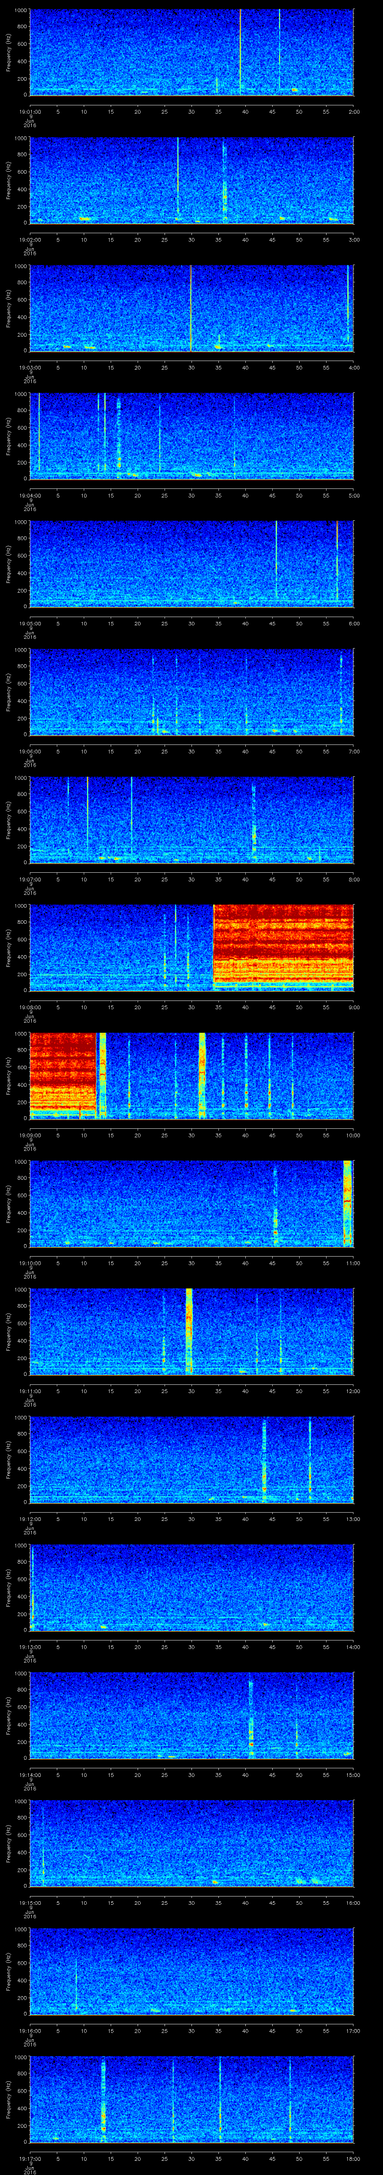The height and width of the screenshot is (2175, 383).
Task: Choose the spectrogram panel starting at 19:15:00
Action: pyautogui.click(x=192, y=1843)
